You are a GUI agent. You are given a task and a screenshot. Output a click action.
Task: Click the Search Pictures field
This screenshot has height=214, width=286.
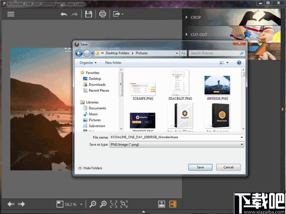click(x=216, y=53)
